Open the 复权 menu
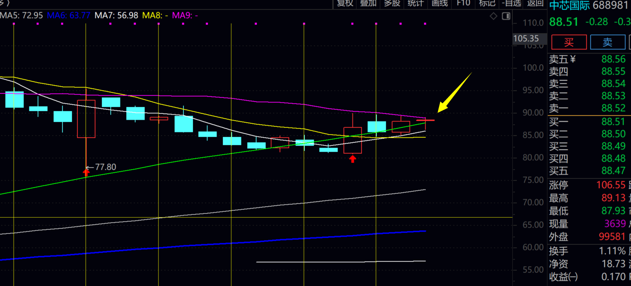Viewport: 631px width, 286px height. (x=345, y=4)
